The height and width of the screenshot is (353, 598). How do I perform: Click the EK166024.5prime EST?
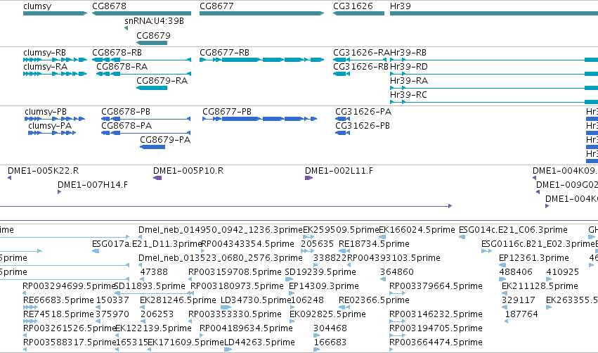click(x=381, y=237)
